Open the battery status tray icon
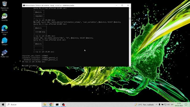The width and height of the screenshot is (190, 107). click(x=162, y=105)
